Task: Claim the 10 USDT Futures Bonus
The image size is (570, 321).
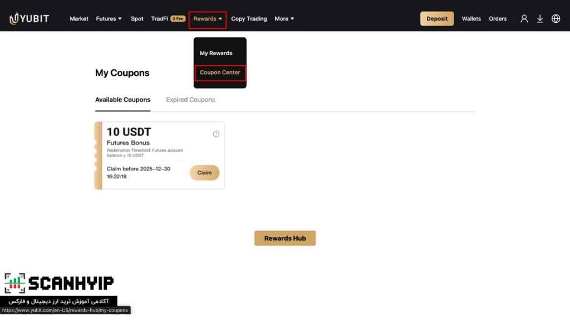Action: (x=204, y=173)
